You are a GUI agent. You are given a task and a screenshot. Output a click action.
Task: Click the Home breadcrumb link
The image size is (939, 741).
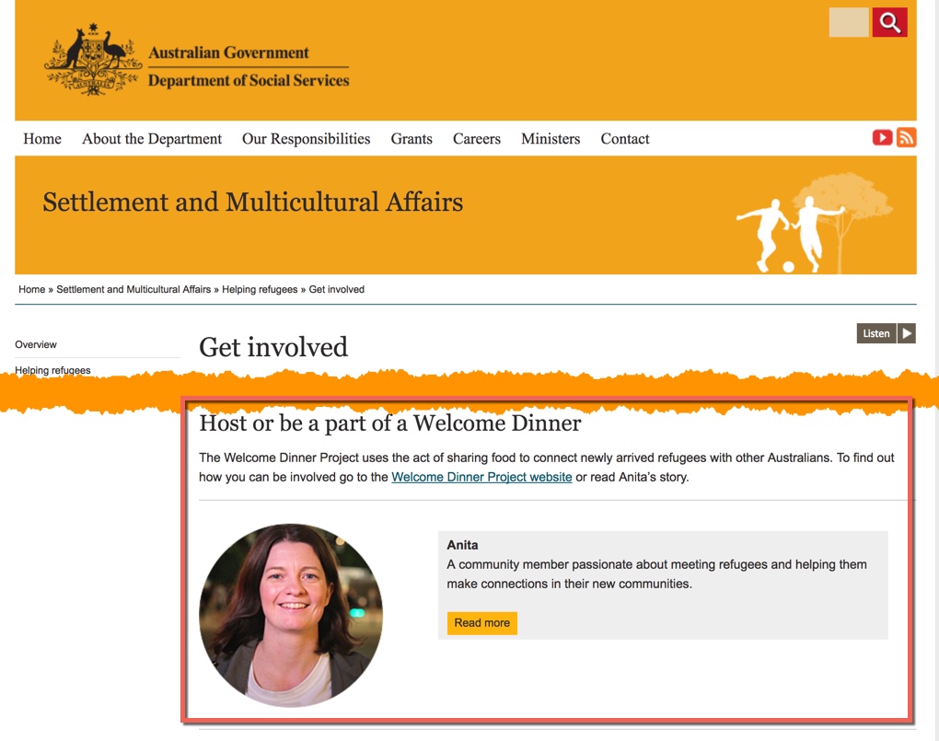pos(31,289)
